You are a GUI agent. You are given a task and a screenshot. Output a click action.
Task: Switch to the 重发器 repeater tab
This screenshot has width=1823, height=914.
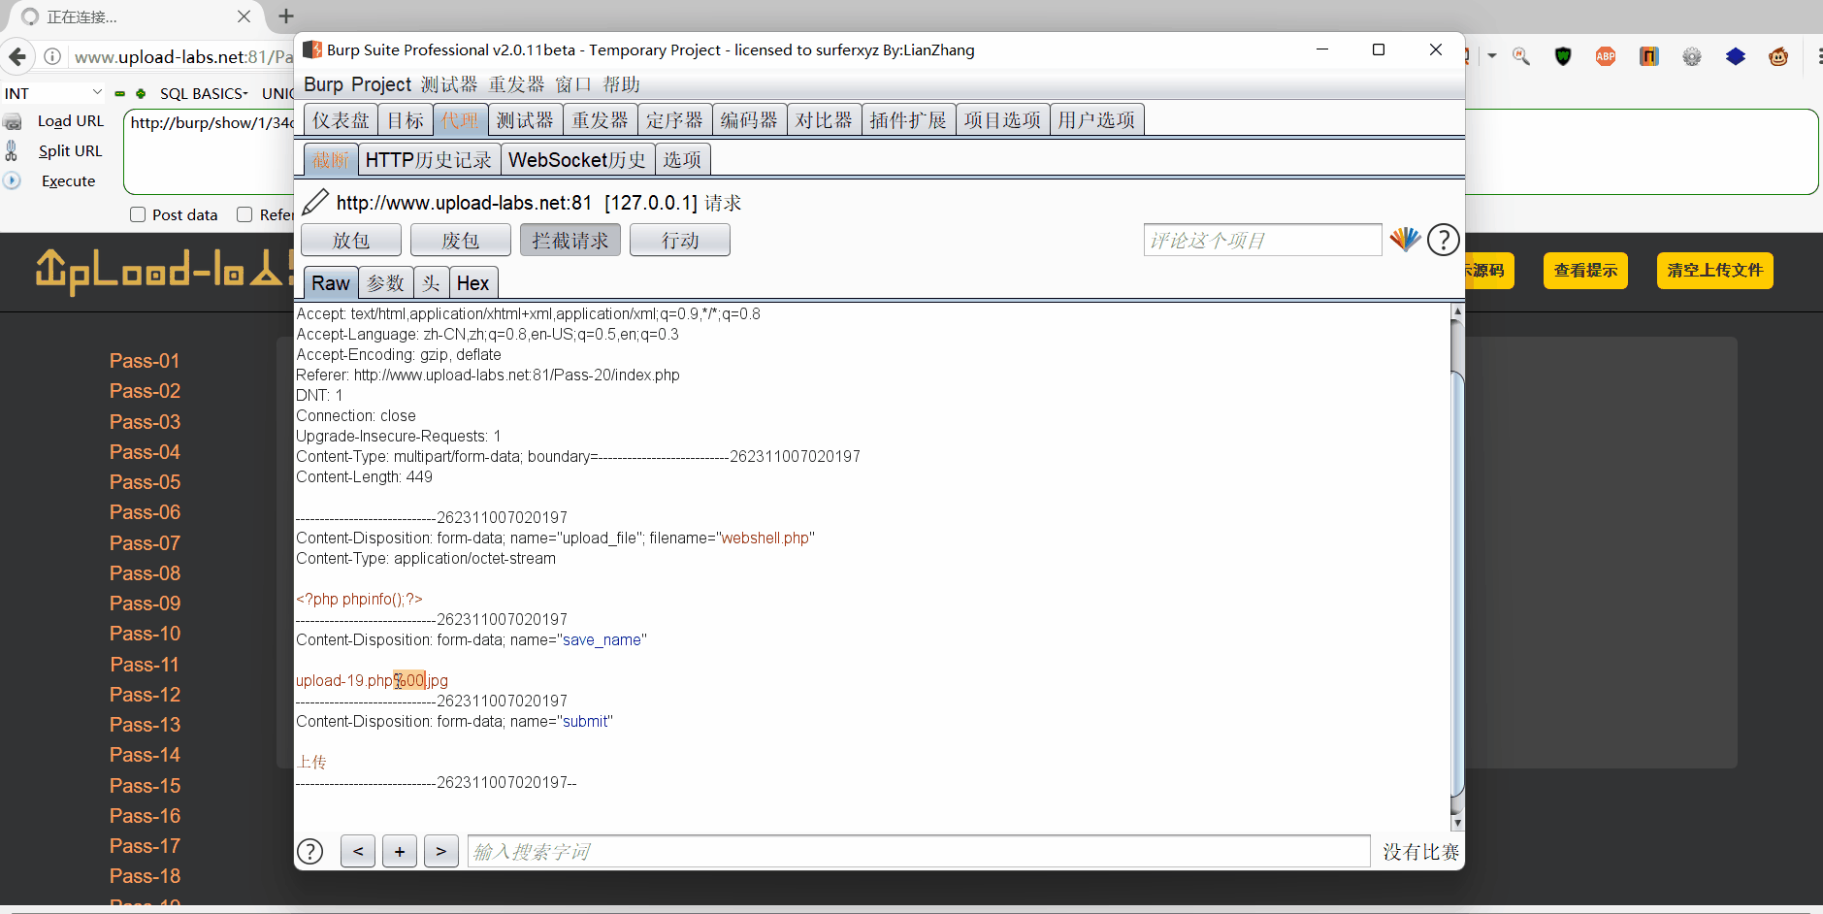click(x=600, y=120)
